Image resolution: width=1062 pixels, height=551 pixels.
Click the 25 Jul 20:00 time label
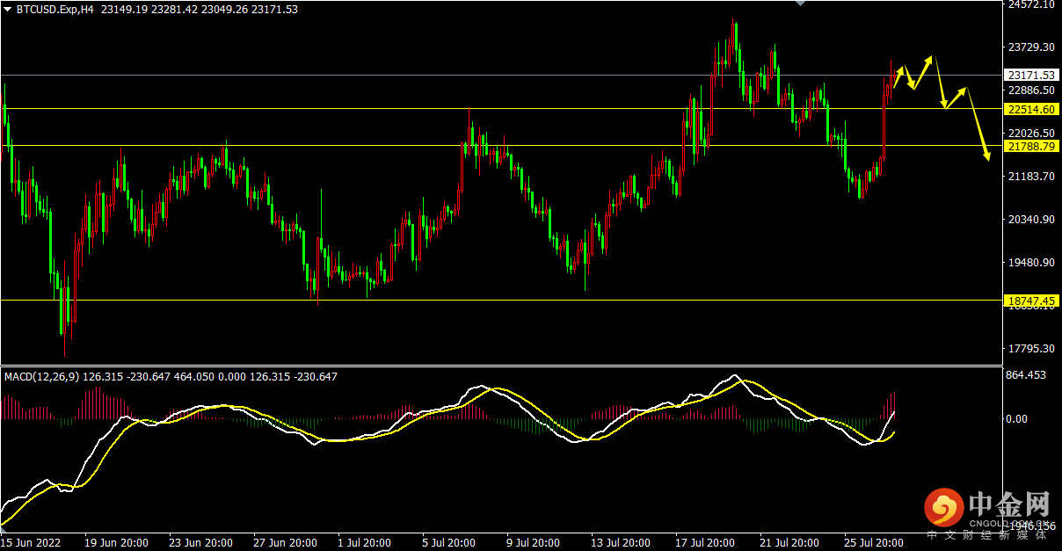(x=873, y=542)
